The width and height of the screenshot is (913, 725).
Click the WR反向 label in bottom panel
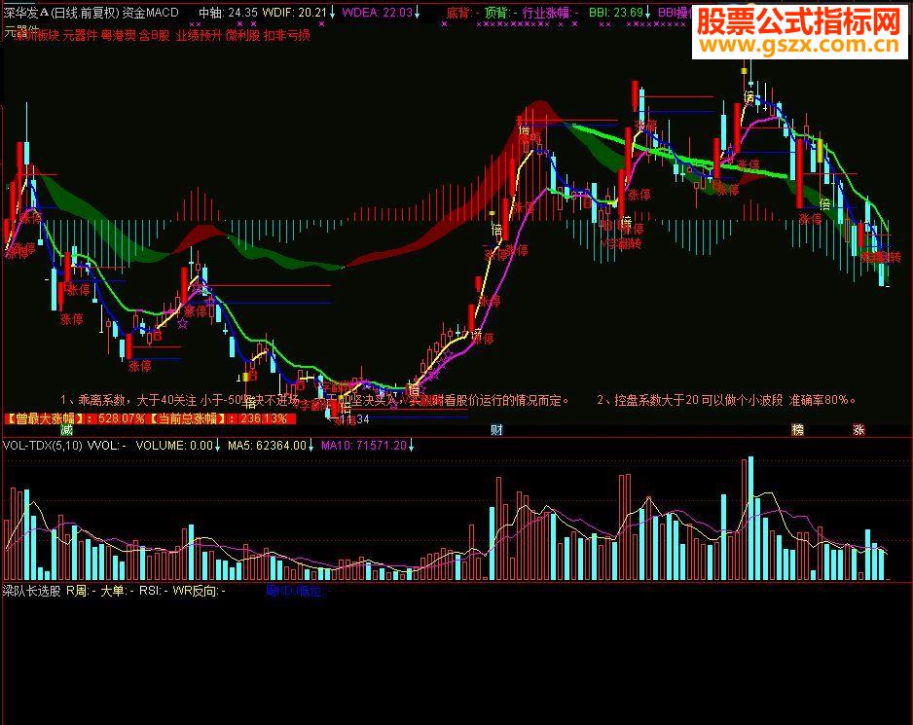pos(200,591)
